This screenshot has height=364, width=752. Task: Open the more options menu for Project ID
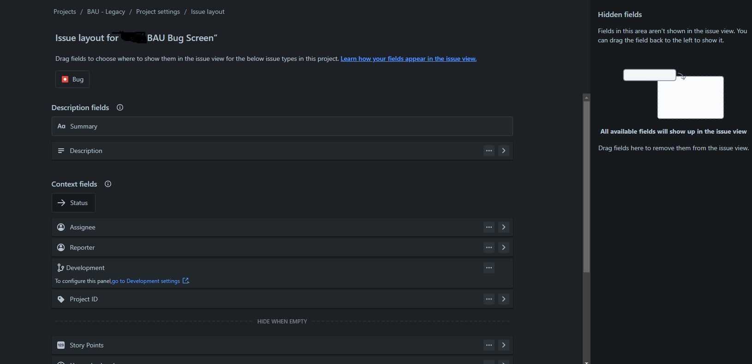pos(489,299)
